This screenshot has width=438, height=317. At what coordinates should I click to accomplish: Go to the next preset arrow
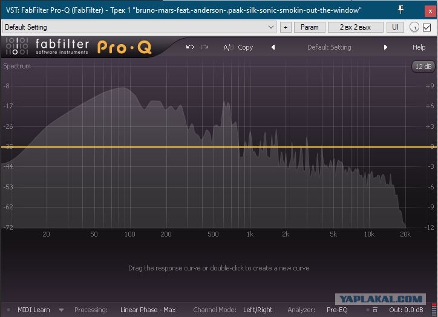coord(385,47)
